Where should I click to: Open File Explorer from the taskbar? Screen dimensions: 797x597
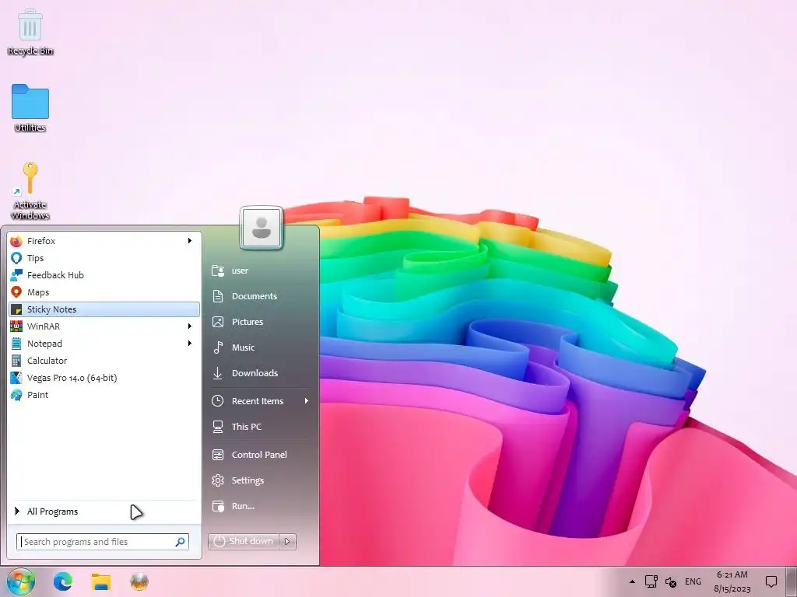[101, 581]
